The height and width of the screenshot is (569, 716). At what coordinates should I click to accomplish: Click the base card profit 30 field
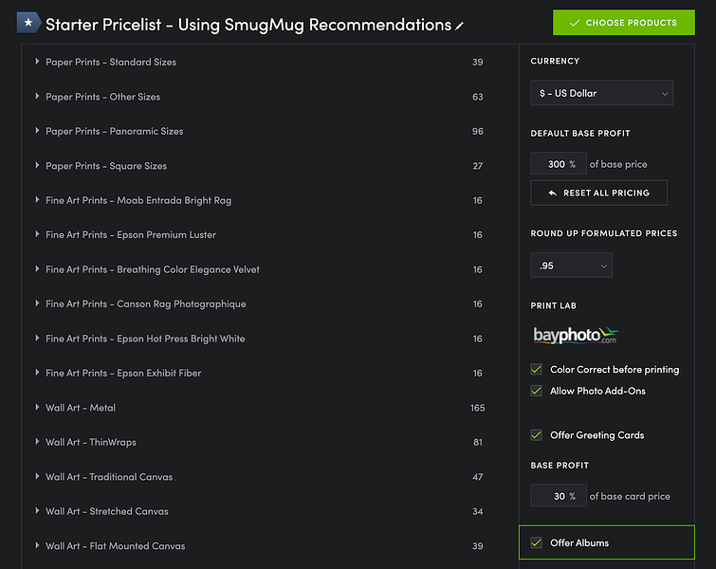pyautogui.click(x=556, y=496)
